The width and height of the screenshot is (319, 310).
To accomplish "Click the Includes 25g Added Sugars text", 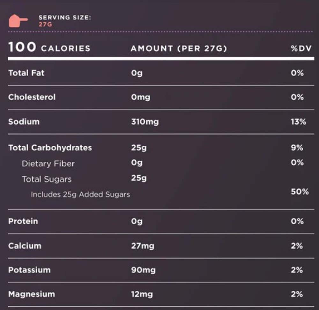I will coord(80,194).
